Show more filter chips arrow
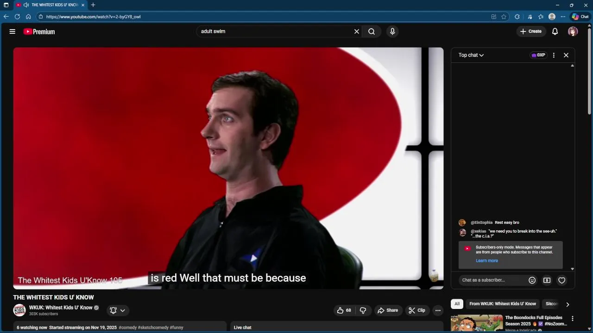593x333 pixels. [568, 304]
